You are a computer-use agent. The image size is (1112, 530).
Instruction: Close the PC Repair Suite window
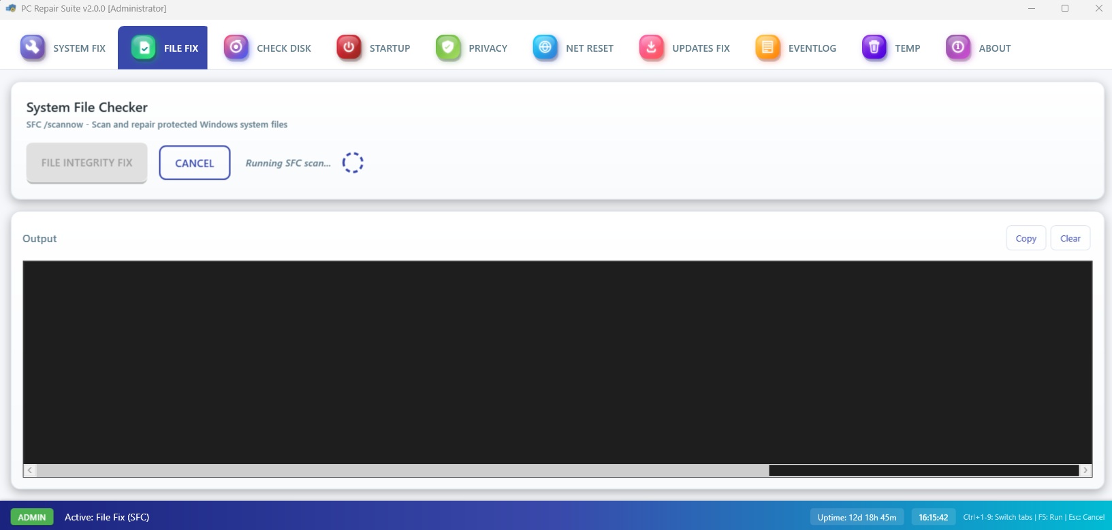pyautogui.click(x=1098, y=8)
